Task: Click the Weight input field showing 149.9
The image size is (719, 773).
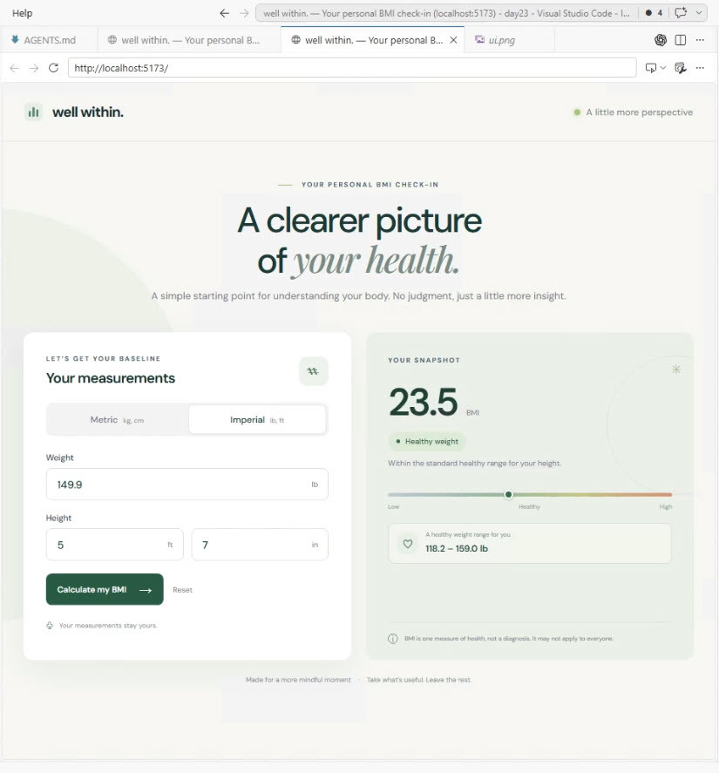Action: pyautogui.click(x=187, y=485)
